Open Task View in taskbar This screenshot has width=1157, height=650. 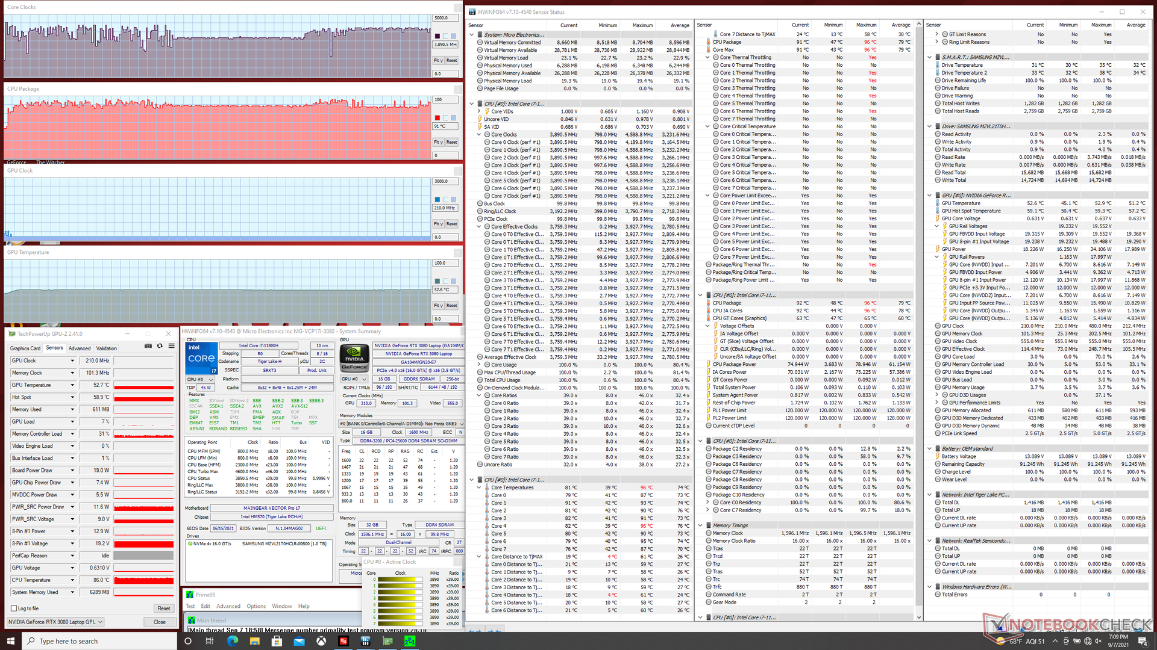pyautogui.click(x=210, y=641)
